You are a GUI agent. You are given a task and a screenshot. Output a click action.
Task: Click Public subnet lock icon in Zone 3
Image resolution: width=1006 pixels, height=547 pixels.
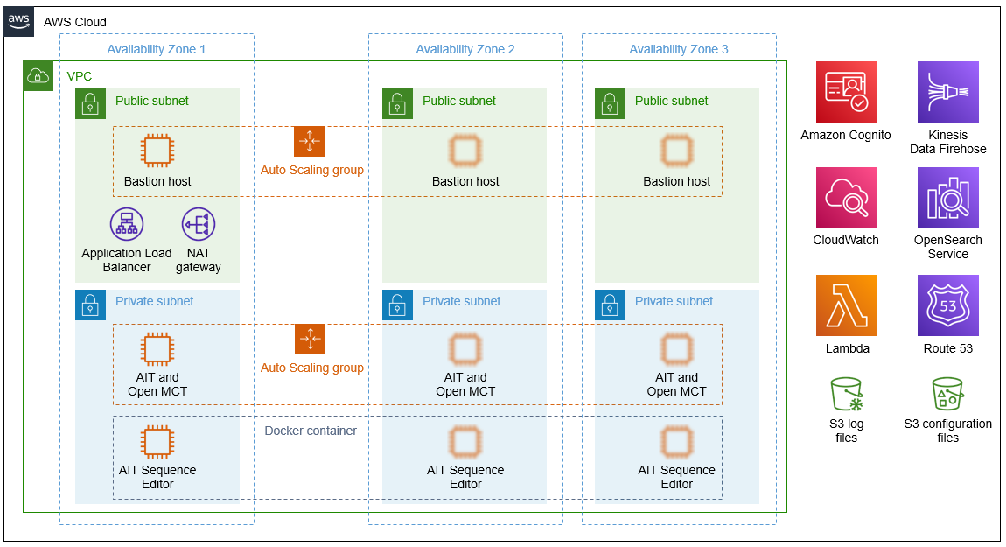tap(610, 103)
